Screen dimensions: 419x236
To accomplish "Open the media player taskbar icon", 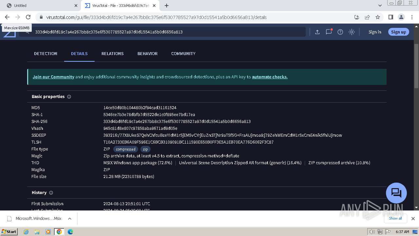I will click(x=48, y=232).
